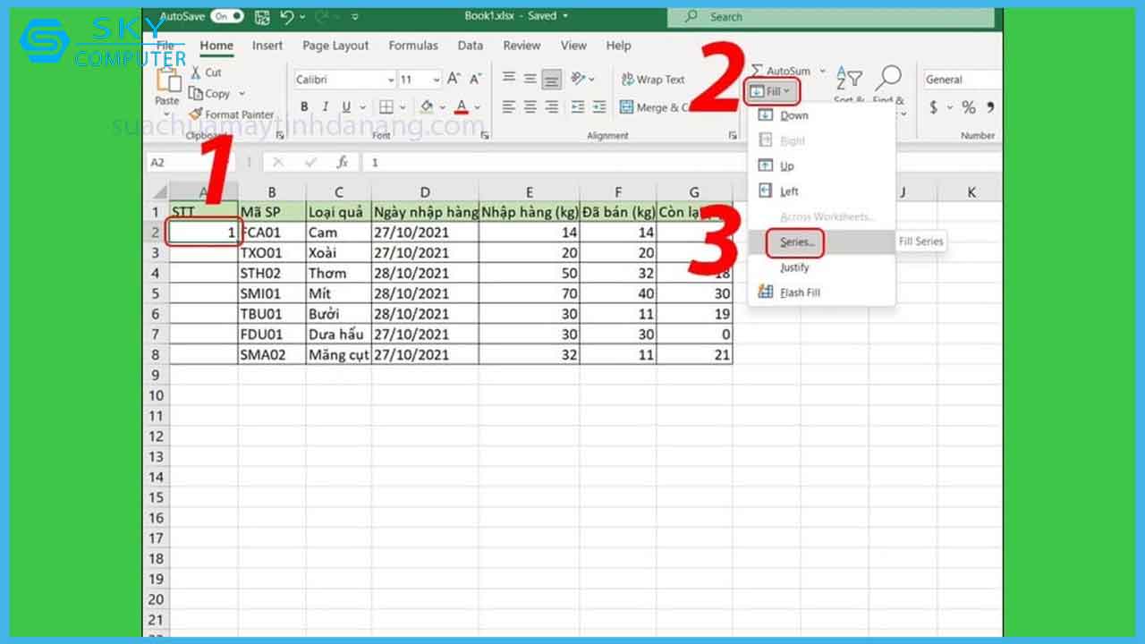This screenshot has height=644, width=1145.
Task: Click the Fill dropdown button
Action: pos(771,91)
